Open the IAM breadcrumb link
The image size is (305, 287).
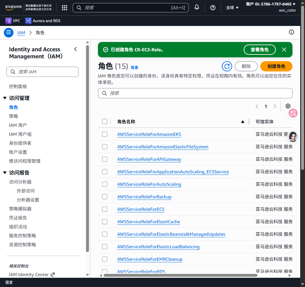21,33
